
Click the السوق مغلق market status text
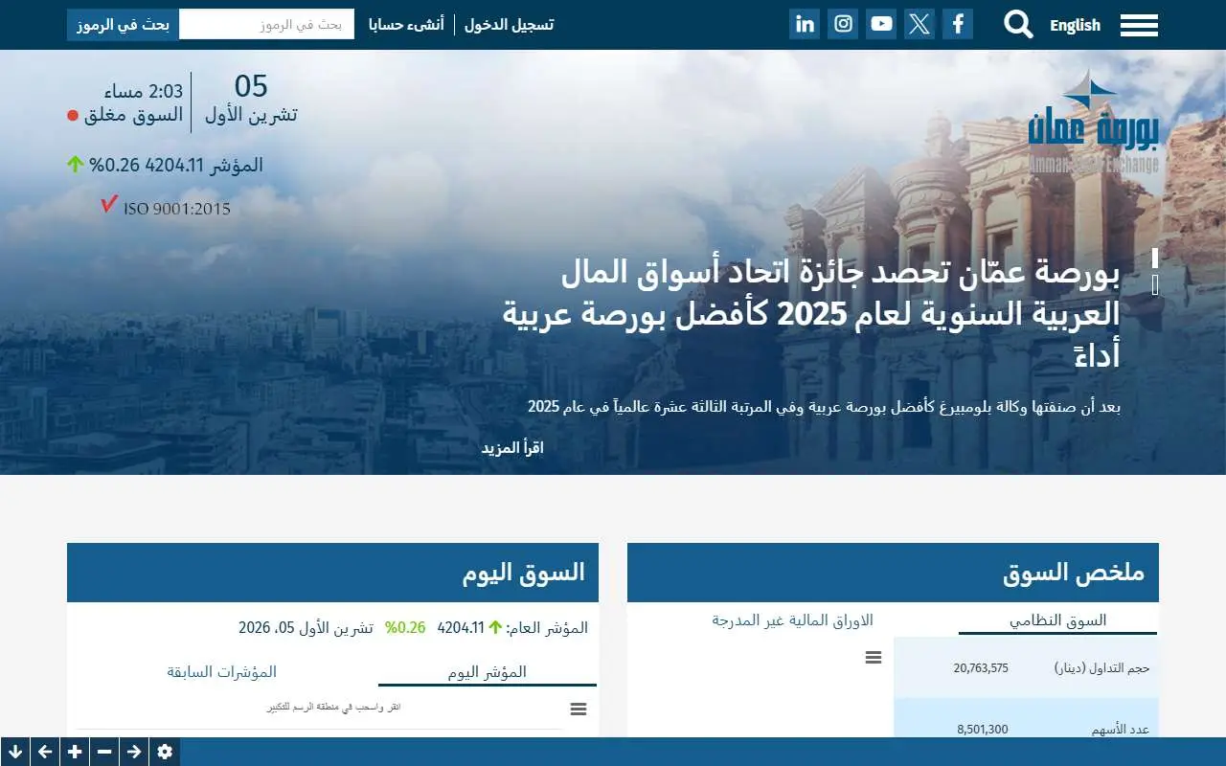(x=133, y=115)
